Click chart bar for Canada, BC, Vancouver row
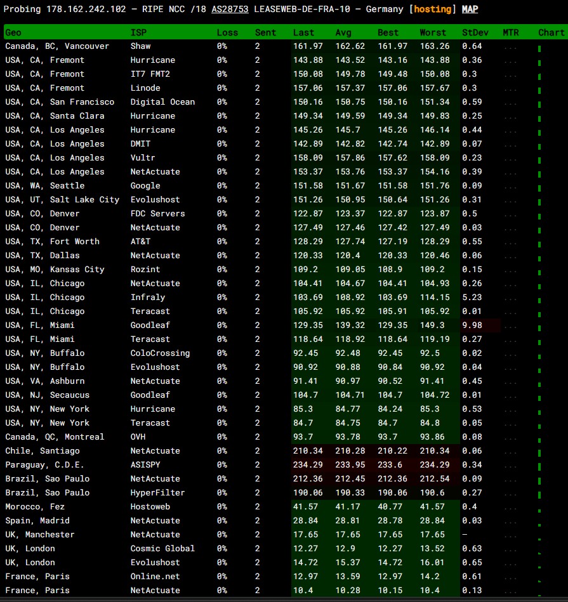The width and height of the screenshot is (568, 602). click(539, 49)
